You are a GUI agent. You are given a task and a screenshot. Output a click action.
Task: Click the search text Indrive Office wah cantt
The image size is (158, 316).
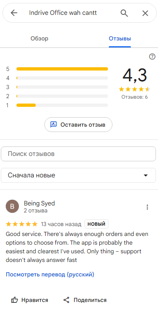[63, 13]
